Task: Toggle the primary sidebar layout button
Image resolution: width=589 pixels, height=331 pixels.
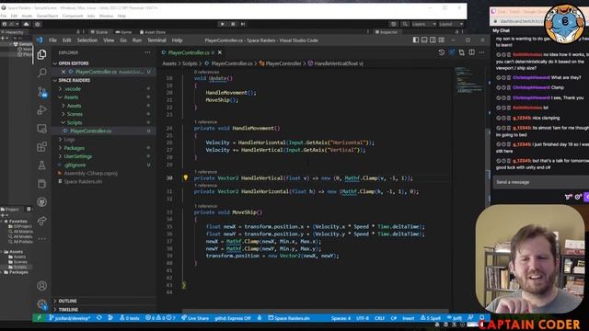Action: [x=416, y=40]
